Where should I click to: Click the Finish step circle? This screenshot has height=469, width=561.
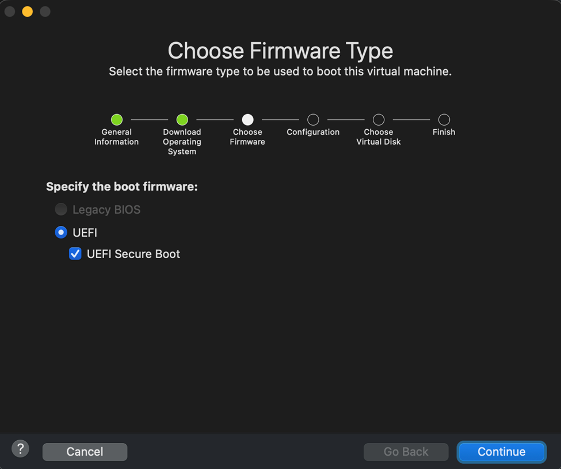coord(444,119)
